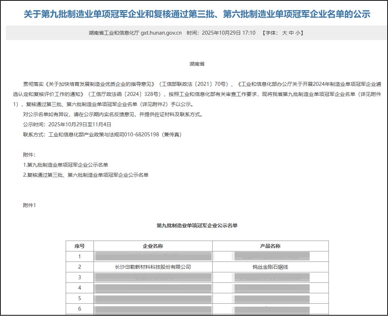
Task: Click the blurred product name in row 4
Action: (x=271, y=288)
